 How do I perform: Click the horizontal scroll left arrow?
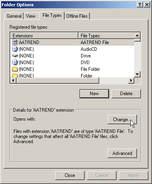[x=13, y=80]
